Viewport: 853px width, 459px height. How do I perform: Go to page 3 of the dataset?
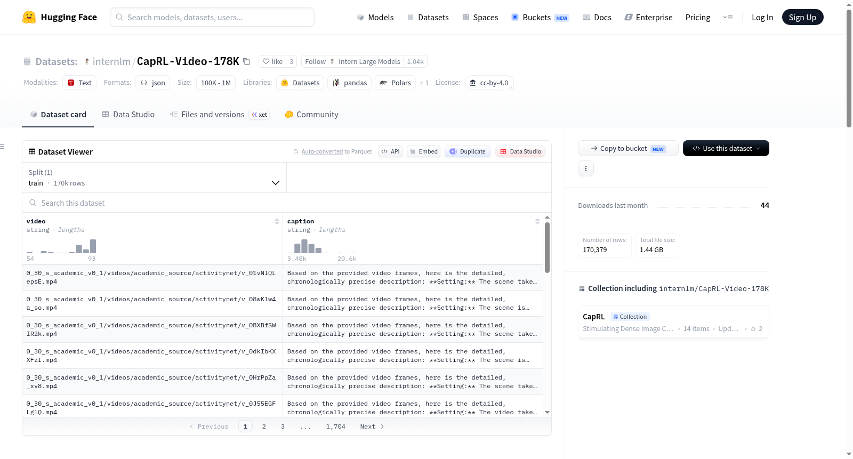pos(283,426)
